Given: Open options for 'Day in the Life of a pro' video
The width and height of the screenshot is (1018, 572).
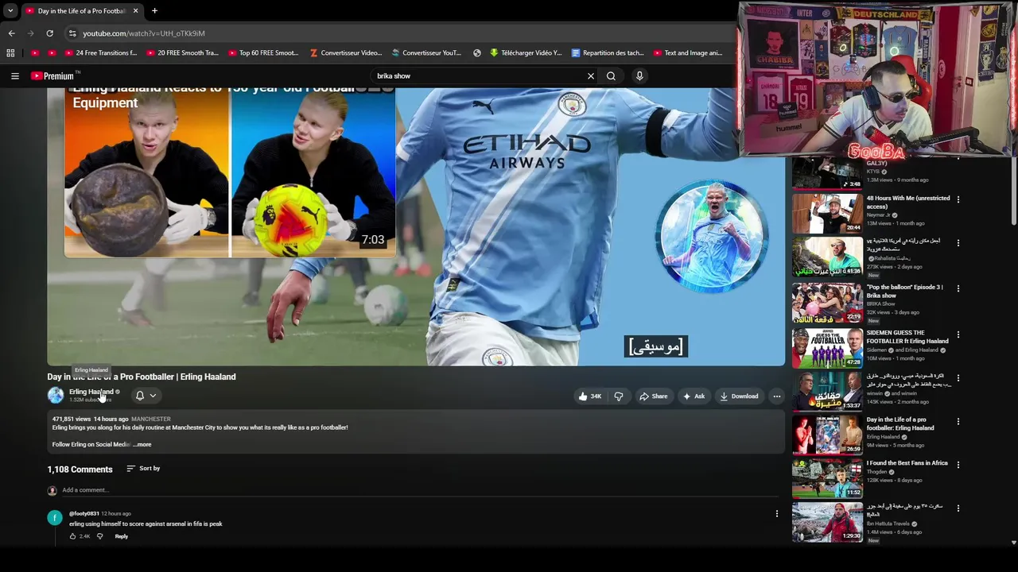Looking at the screenshot, I should [958, 421].
